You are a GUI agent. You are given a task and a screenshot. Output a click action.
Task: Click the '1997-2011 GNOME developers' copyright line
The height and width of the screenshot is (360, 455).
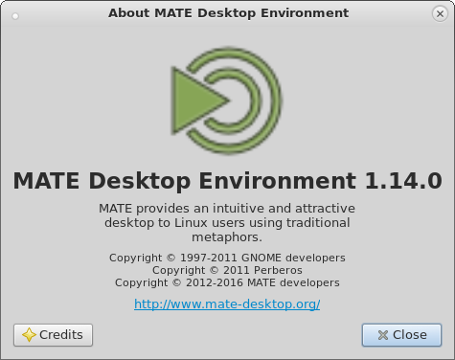click(x=227, y=258)
